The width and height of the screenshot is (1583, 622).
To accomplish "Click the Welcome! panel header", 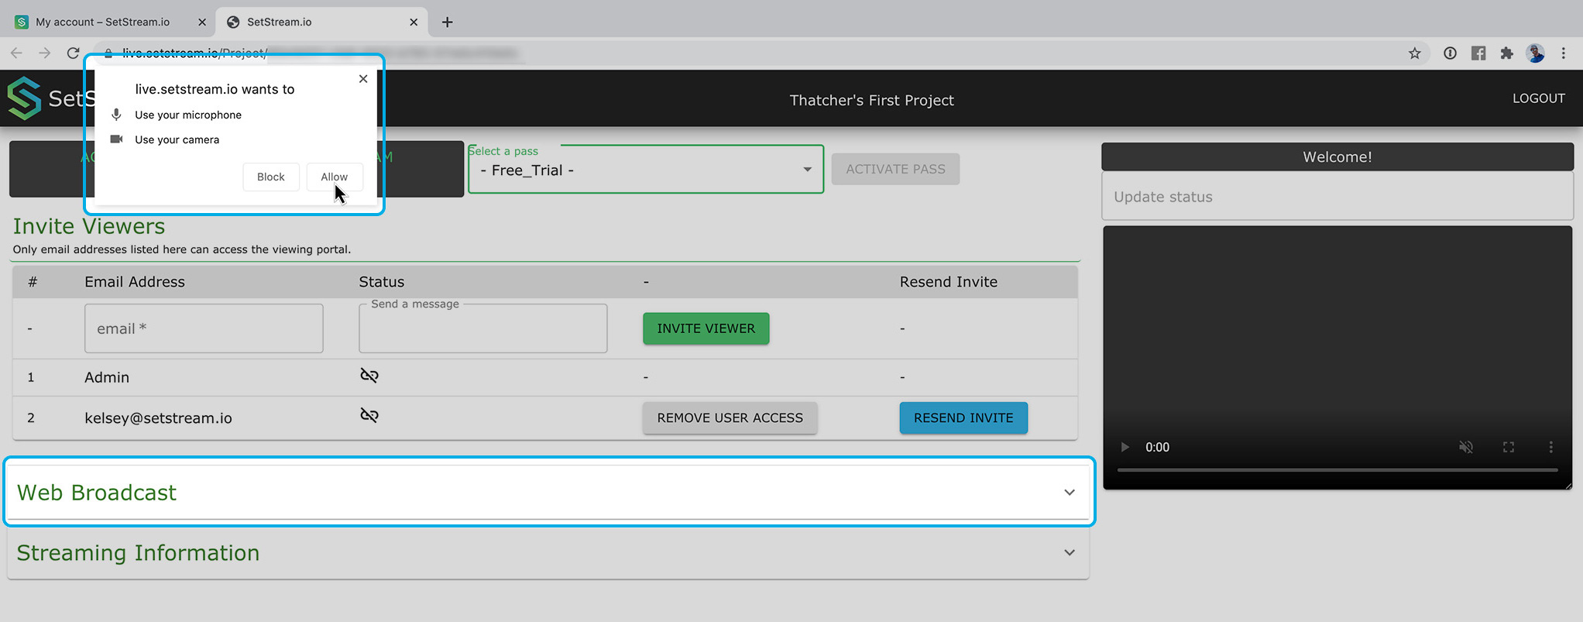I will (x=1337, y=156).
